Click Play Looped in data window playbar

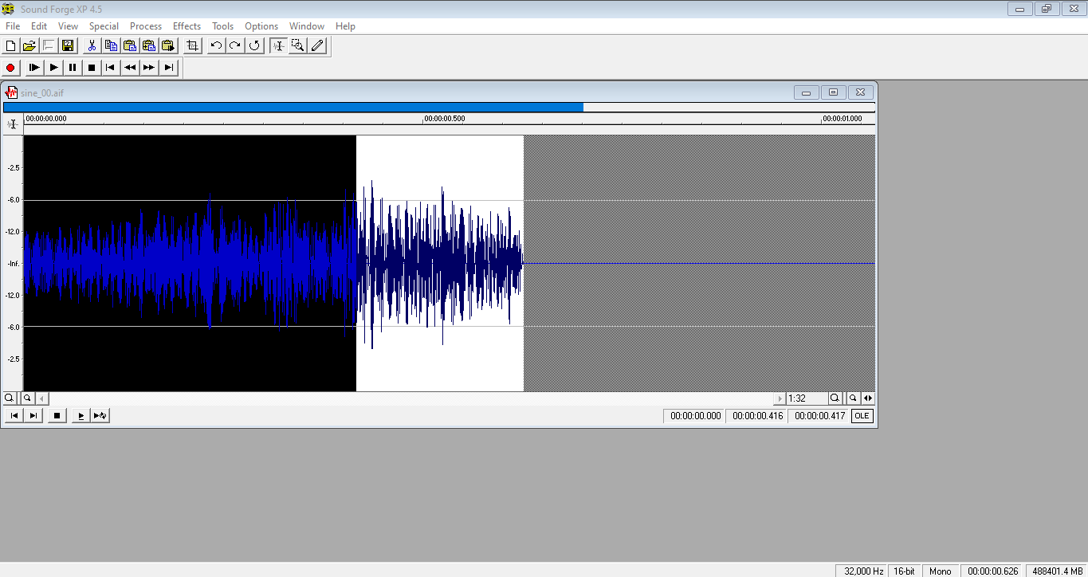100,415
